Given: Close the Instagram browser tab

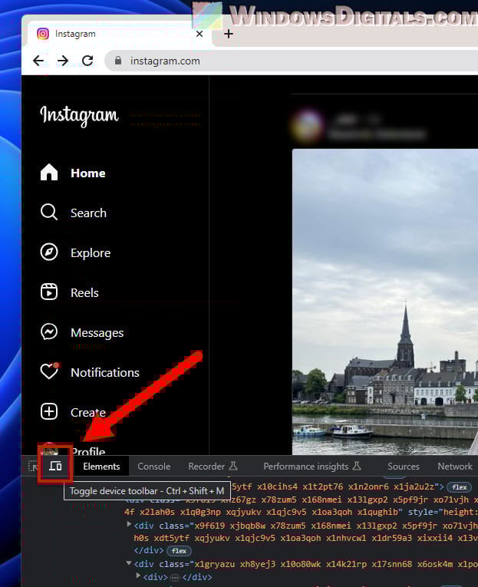Looking at the screenshot, I should 199,34.
